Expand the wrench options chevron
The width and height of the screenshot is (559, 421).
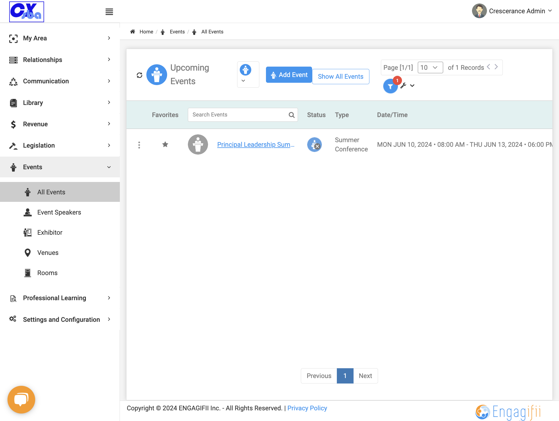click(412, 85)
